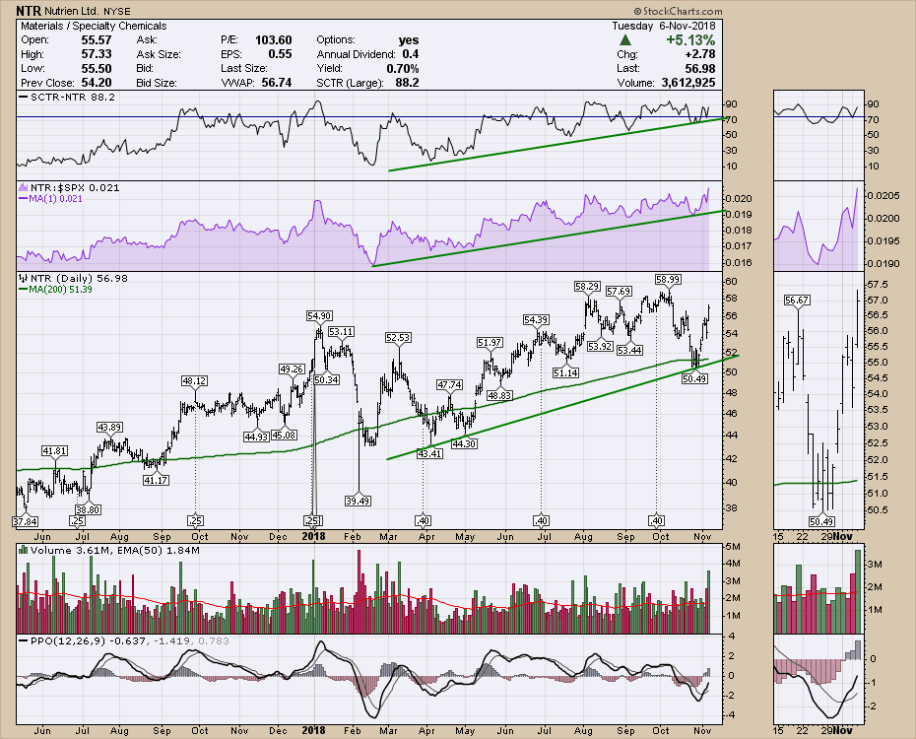Click the +5.13% percent change
This screenshot has height=739, width=916.
690,39
